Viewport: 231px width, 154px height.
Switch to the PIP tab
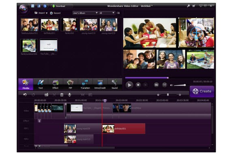[x=71, y=84]
